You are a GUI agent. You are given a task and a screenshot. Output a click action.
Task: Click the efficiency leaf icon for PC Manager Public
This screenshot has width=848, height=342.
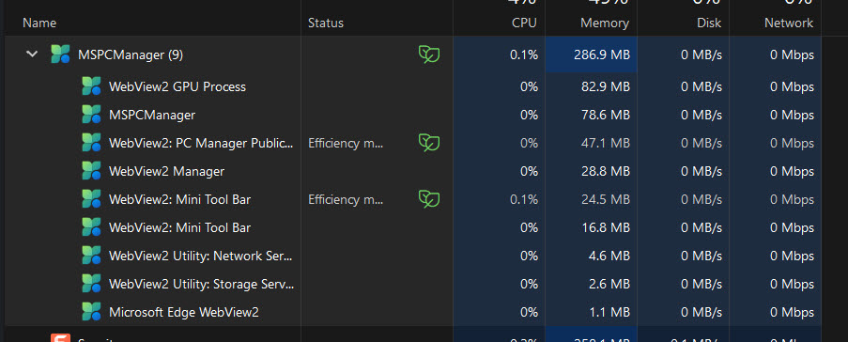429,143
